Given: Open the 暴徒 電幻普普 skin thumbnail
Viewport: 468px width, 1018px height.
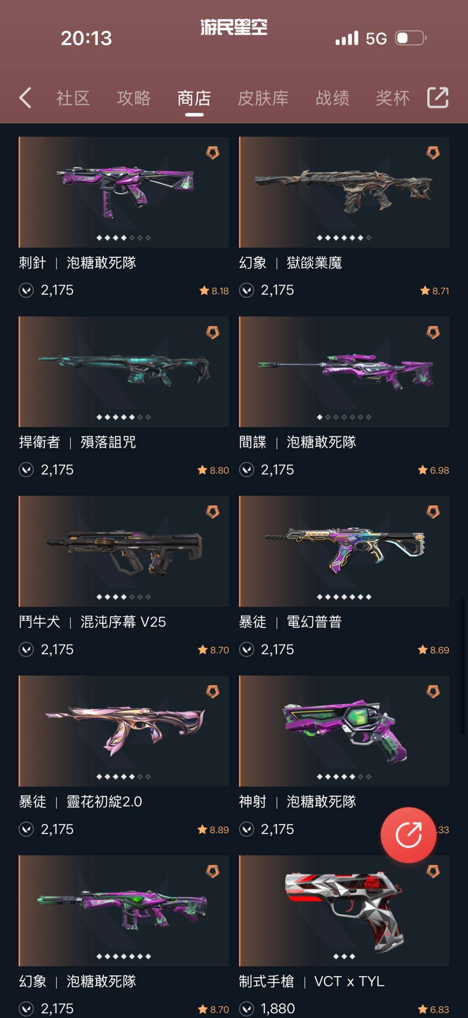Looking at the screenshot, I should [344, 551].
